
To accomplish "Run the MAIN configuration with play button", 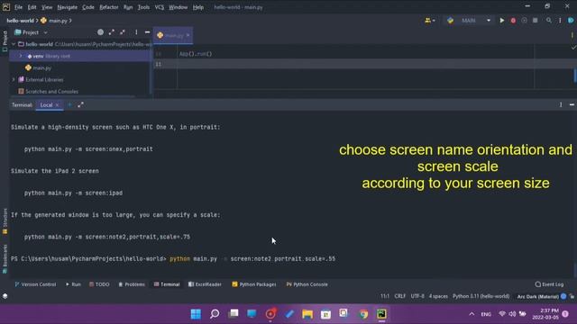I will click(501, 21).
